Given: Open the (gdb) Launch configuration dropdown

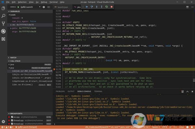Looking at the screenshot, I should pyautogui.click(x=31, y=7).
